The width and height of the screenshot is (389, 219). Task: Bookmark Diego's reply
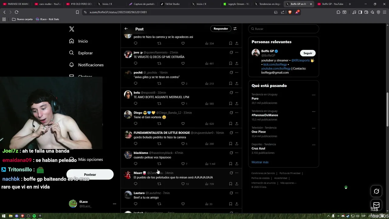pyautogui.click(x=231, y=123)
